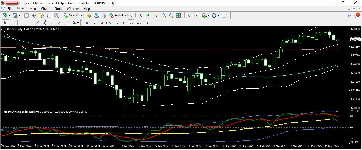Screen dimensions: 362x150
Task: Click the GBPUSD,Daily chart label triangle
Action: (x=3, y=29)
